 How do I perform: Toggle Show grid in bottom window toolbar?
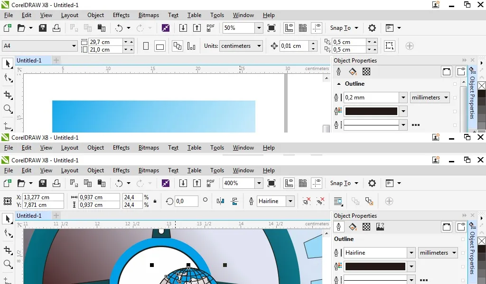(303, 183)
